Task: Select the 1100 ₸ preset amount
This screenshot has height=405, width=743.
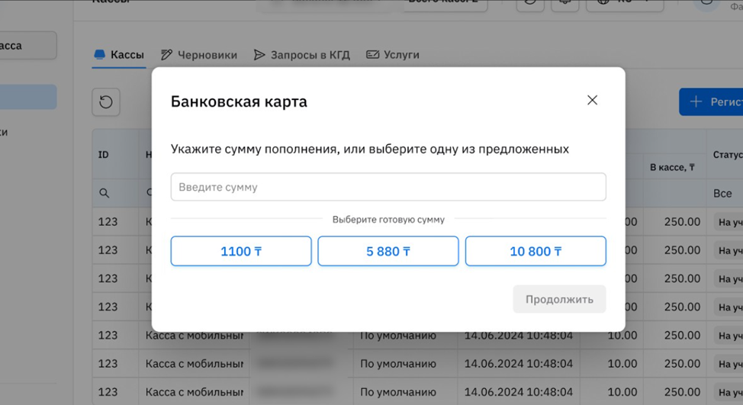Action: (x=241, y=251)
